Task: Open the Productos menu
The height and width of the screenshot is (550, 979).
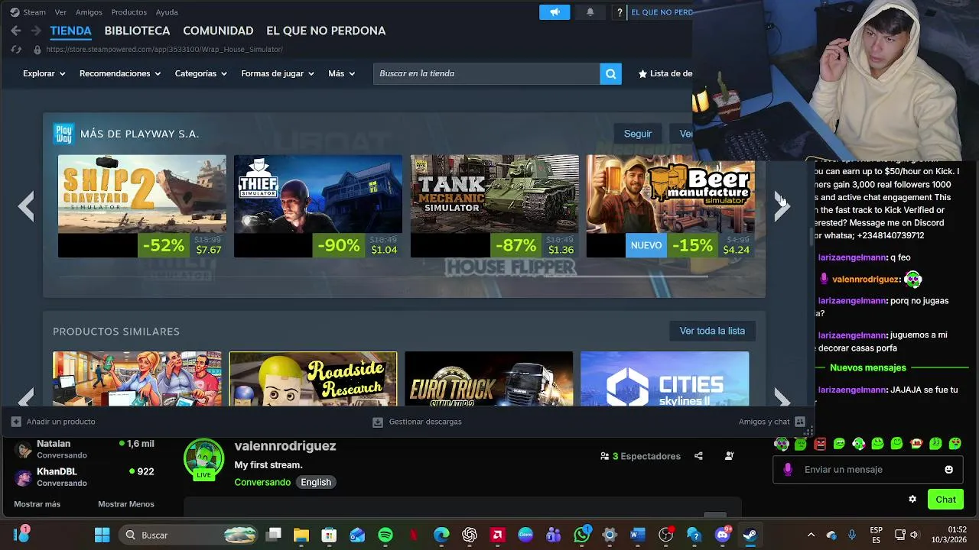Action: point(128,12)
